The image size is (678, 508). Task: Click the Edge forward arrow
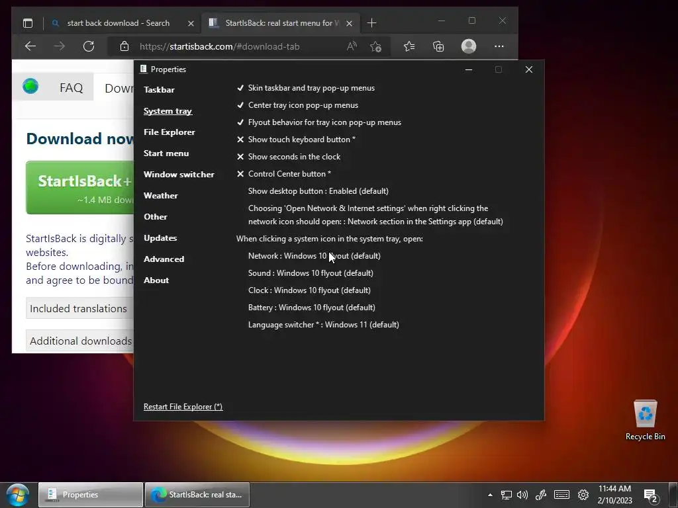coord(59,46)
